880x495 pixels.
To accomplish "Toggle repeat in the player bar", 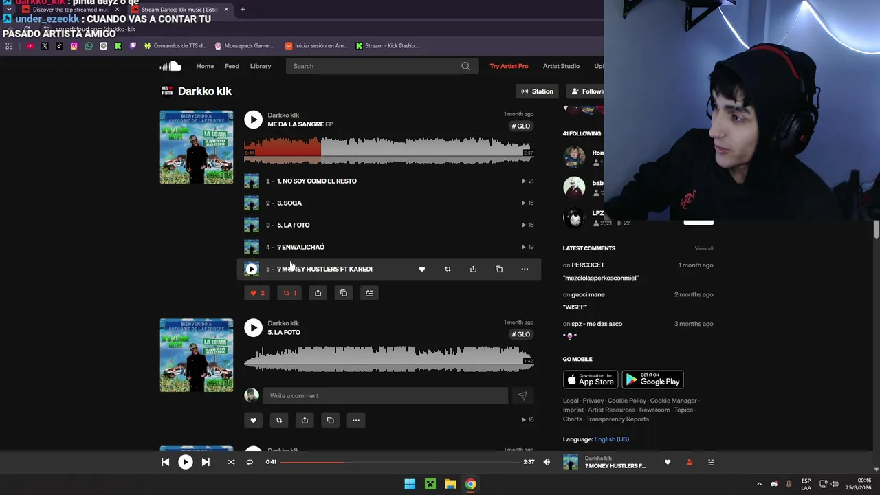I will click(x=250, y=462).
